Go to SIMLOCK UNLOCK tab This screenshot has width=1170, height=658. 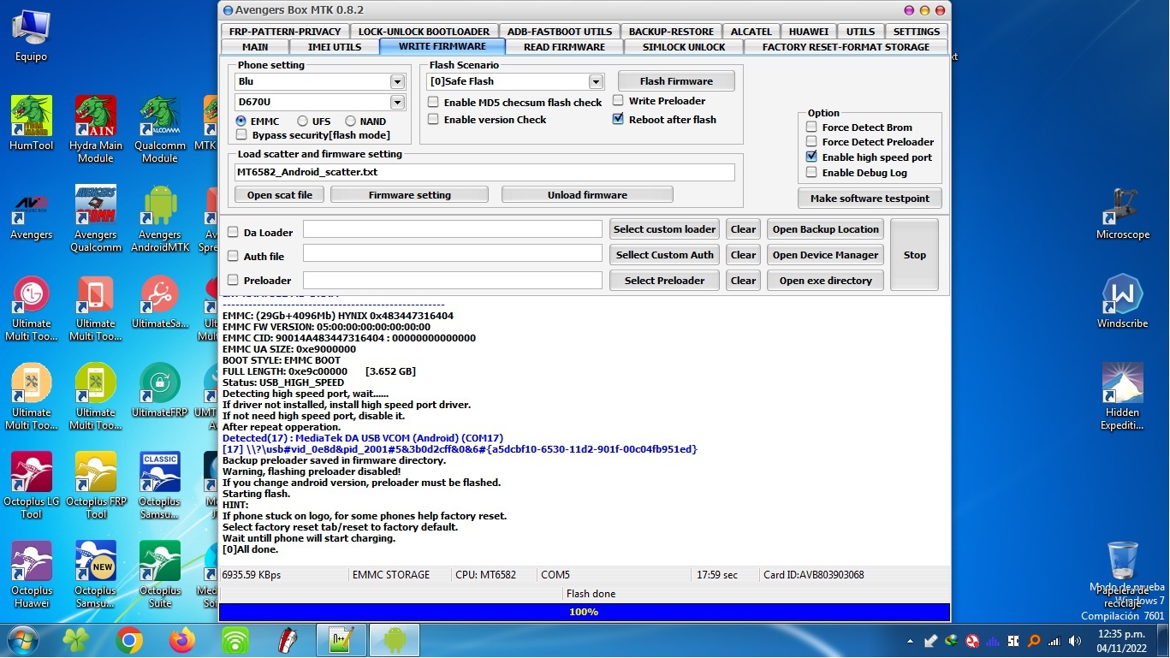coord(684,47)
